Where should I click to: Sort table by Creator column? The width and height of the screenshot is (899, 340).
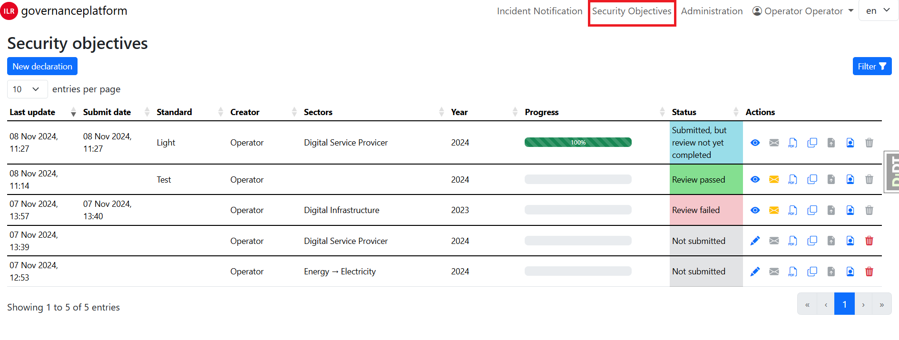(264, 112)
